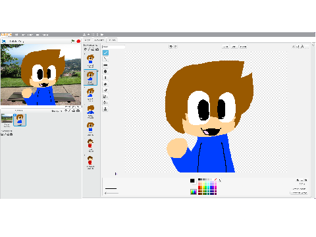Viewport: 316px width, 237px height.
Task: Select the Brush tool
Action: tap(105, 53)
